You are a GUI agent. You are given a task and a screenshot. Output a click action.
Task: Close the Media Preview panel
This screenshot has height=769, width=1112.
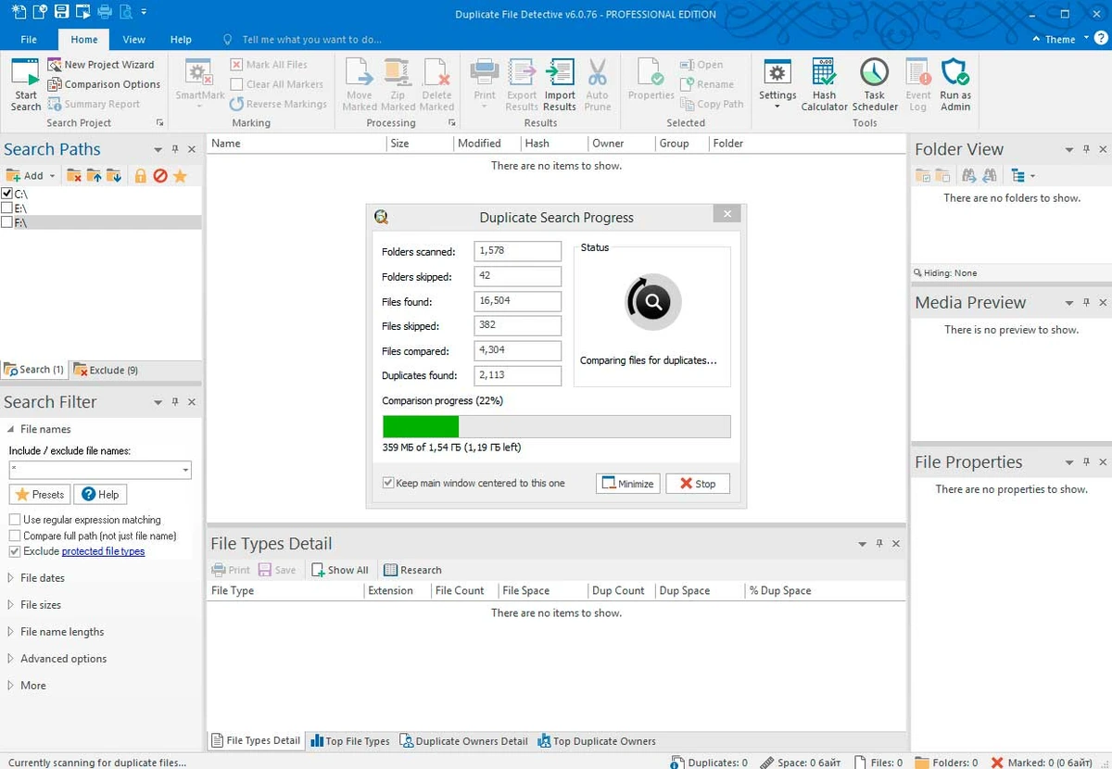pos(1104,303)
